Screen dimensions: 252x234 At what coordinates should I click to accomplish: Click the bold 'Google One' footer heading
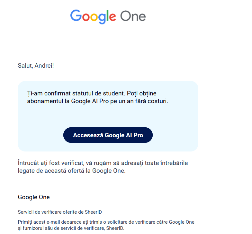34,197
